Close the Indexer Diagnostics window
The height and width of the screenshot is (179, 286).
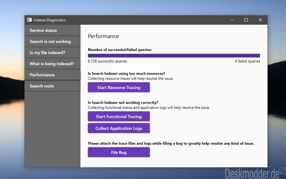(x=260, y=20)
